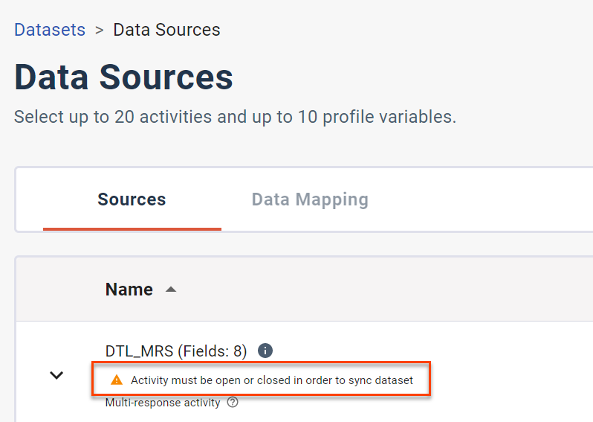
Task: Expand the DTL_MRS row chevron
Action: point(56,375)
